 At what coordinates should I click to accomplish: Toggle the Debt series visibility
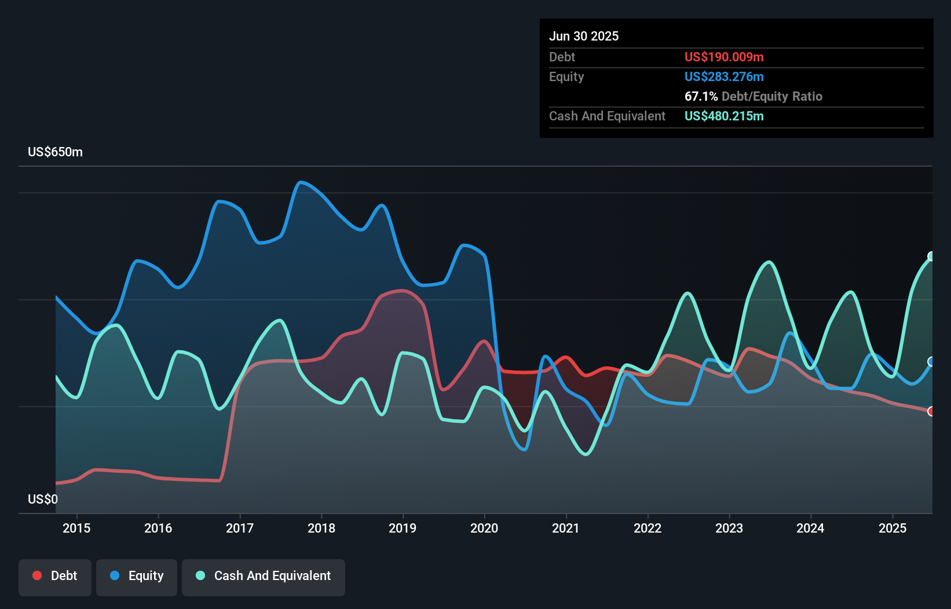55,576
